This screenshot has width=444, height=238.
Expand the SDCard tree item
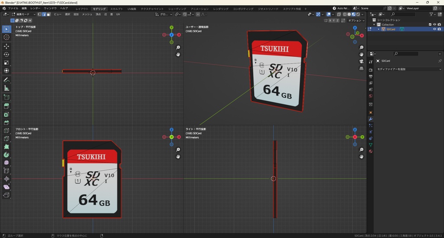click(379, 29)
